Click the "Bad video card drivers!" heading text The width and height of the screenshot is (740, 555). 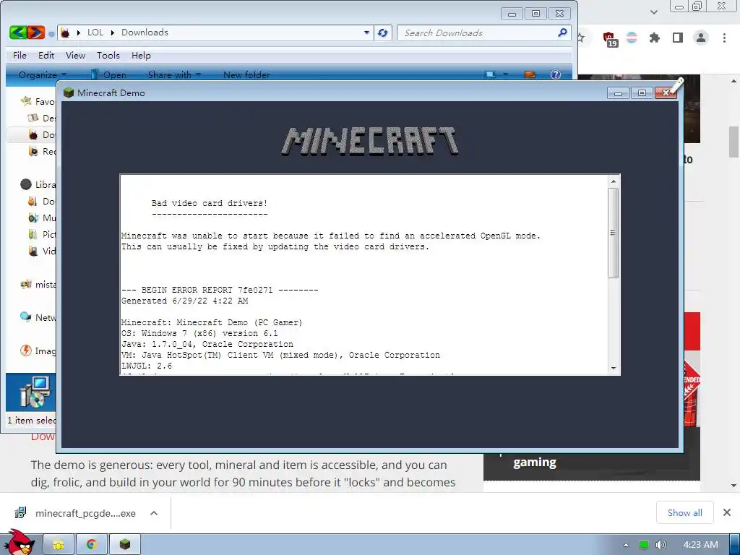pos(209,203)
